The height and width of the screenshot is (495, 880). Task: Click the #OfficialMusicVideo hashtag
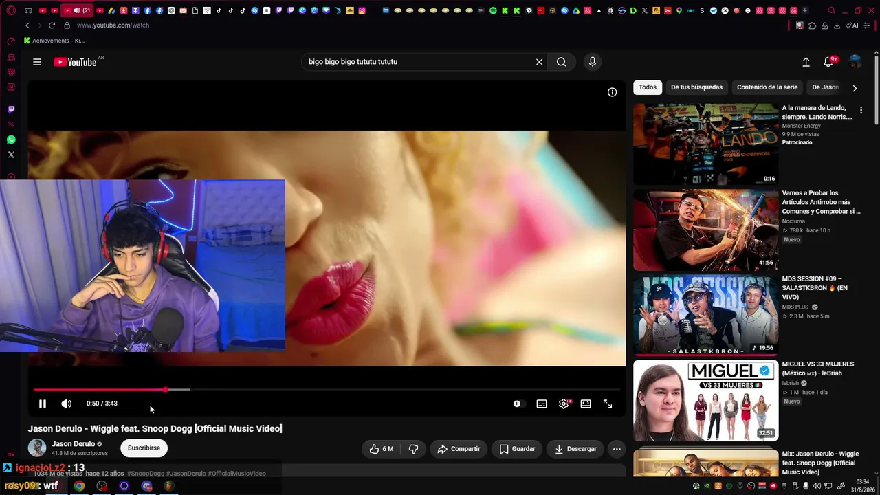point(237,474)
